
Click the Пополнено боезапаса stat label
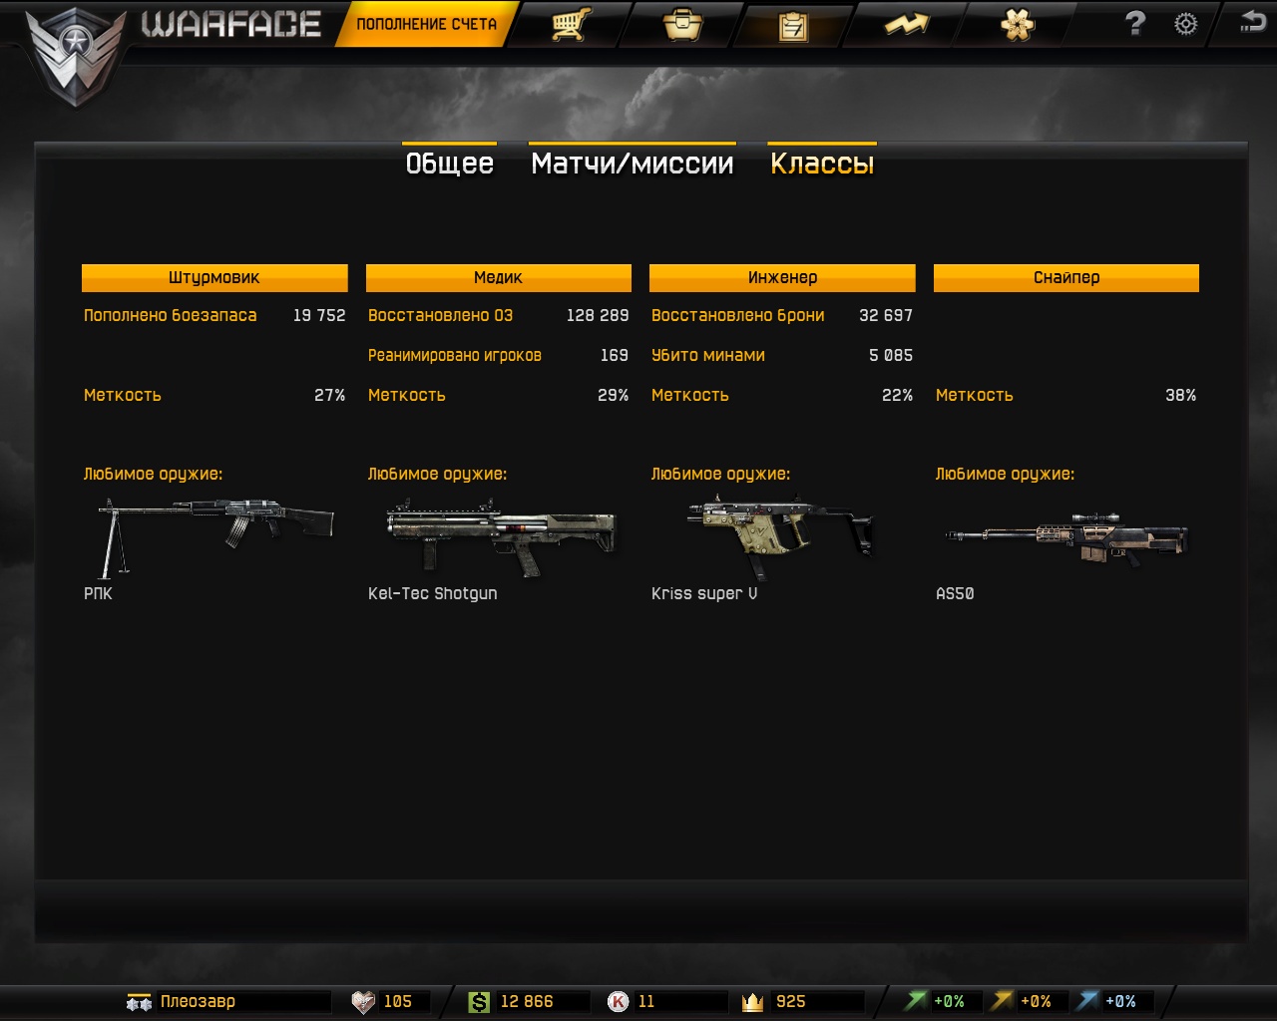[x=171, y=315]
